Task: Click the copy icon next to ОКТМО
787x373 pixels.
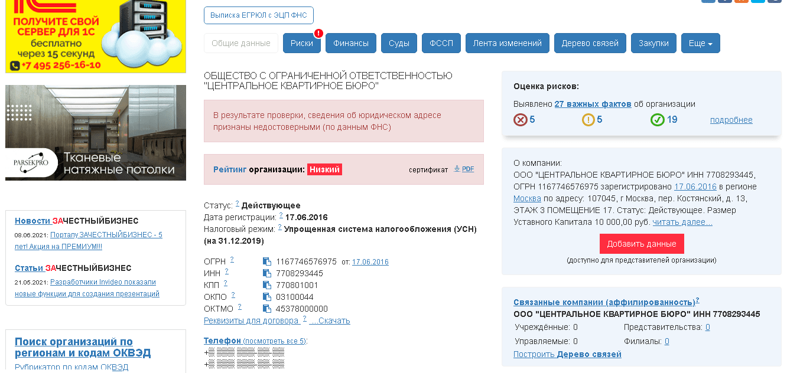Action: pos(266,309)
